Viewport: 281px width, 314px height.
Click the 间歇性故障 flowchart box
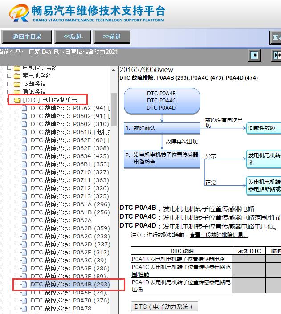coord(264,128)
